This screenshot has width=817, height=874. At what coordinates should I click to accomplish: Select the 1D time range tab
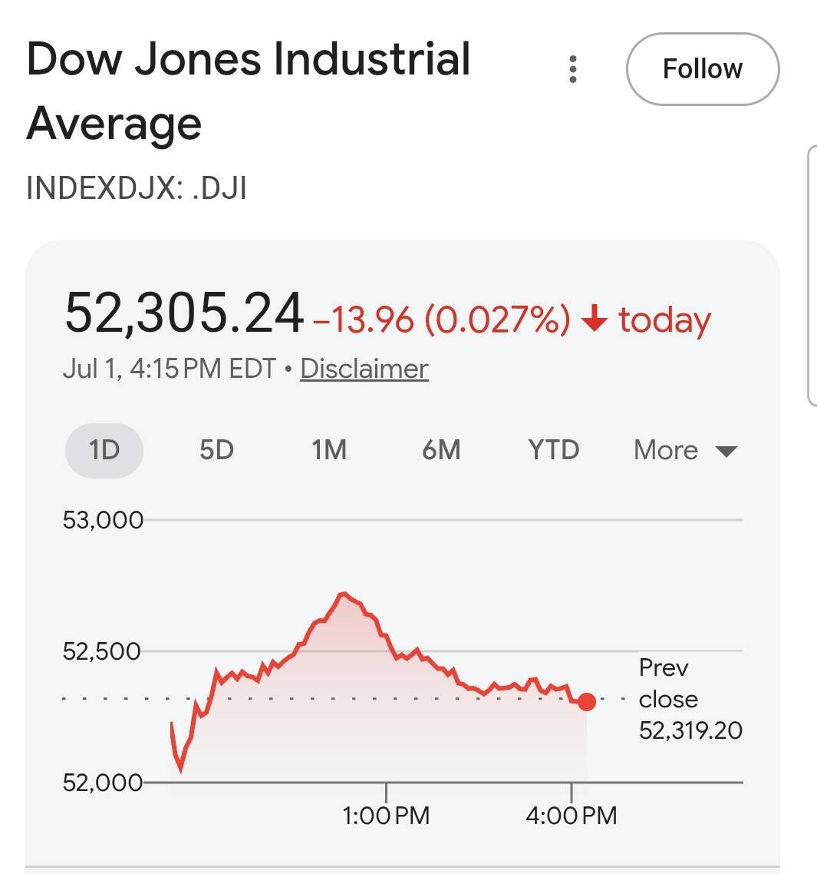click(x=104, y=450)
